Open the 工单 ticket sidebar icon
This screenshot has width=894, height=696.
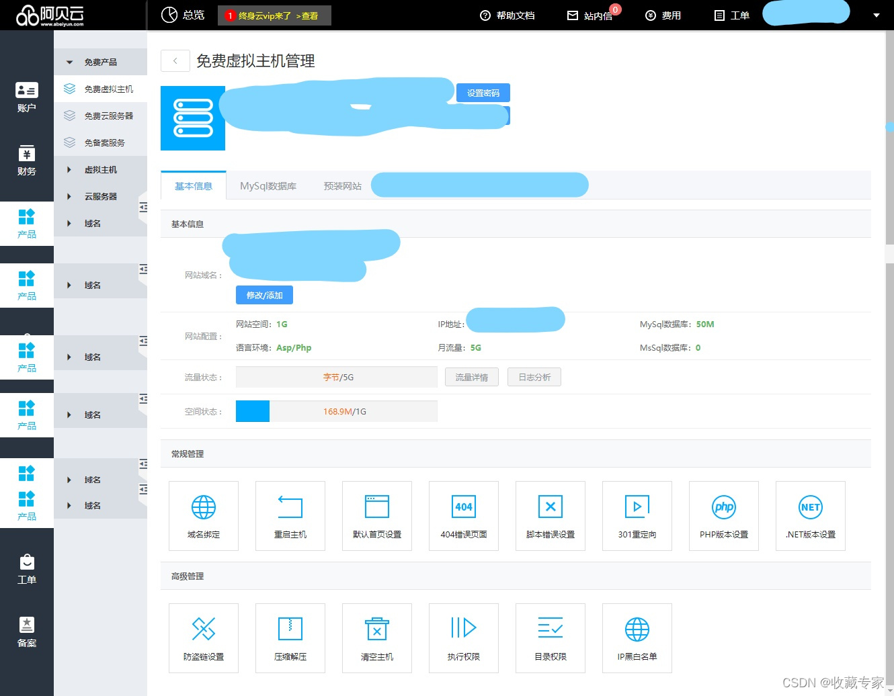(27, 569)
